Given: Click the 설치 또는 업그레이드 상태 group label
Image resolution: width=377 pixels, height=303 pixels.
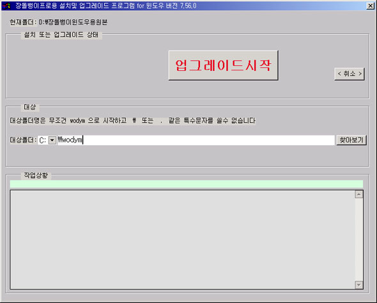Looking at the screenshot, I should (x=61, y=35).
